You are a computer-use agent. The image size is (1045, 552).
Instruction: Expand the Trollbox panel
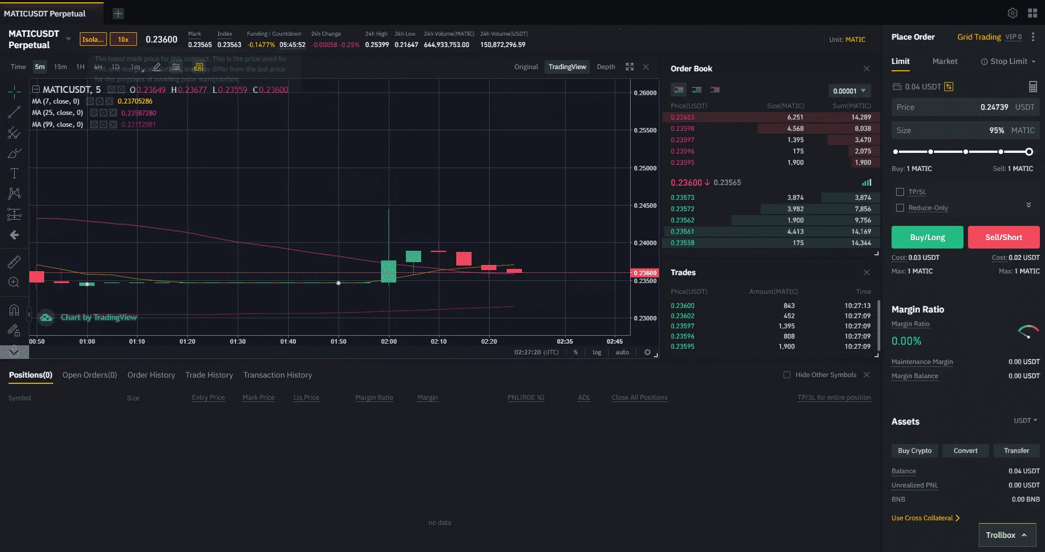(1007, 535)
